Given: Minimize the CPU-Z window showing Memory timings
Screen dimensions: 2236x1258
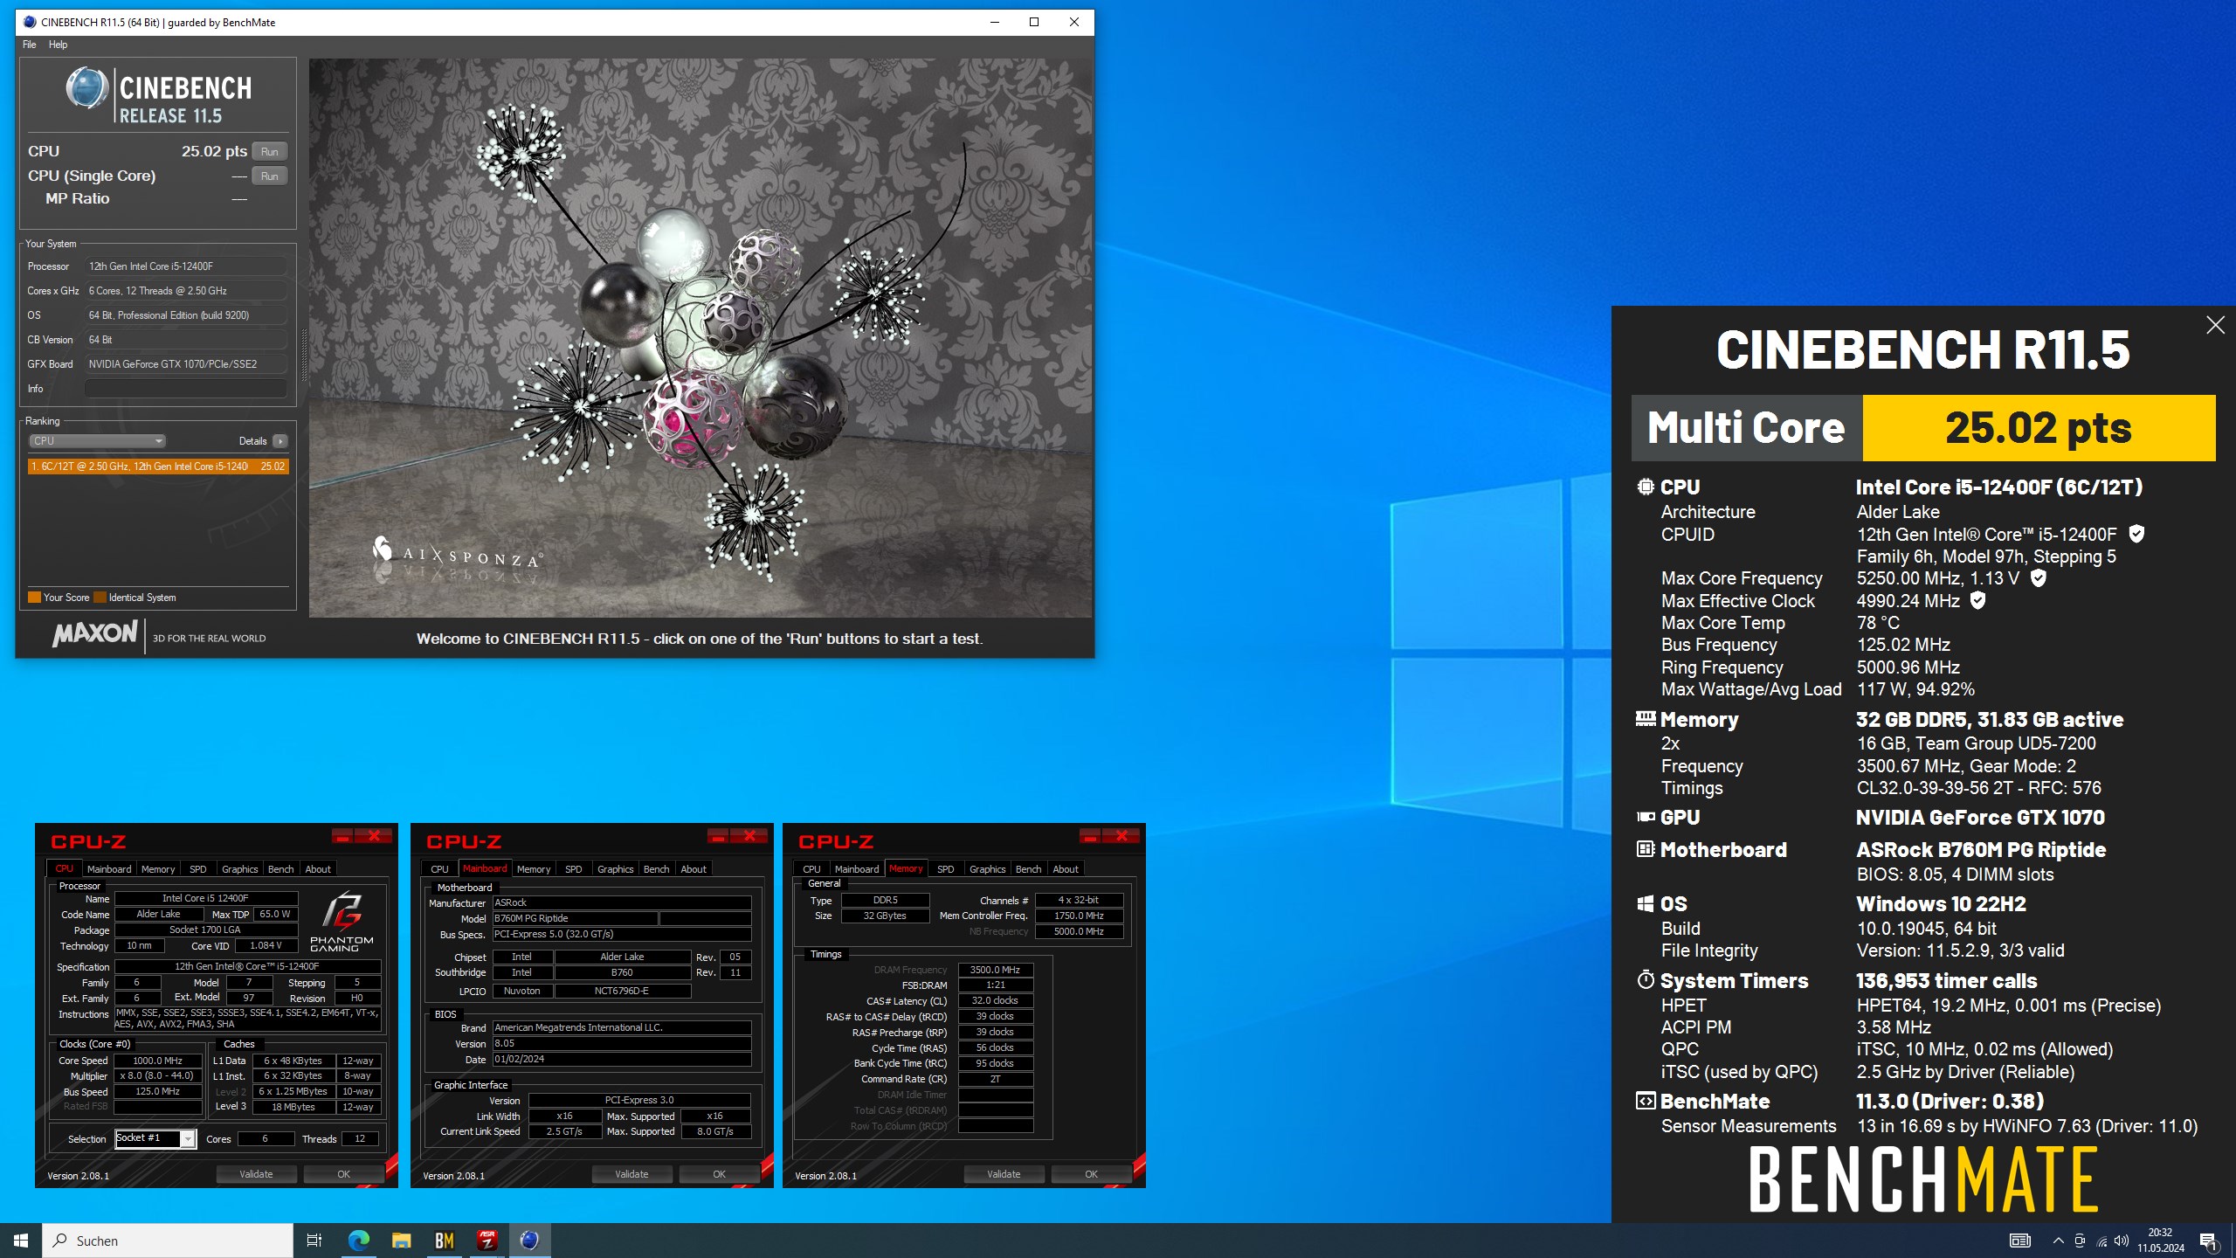Looking at the screenshot, I should (x=1090, y=836).
